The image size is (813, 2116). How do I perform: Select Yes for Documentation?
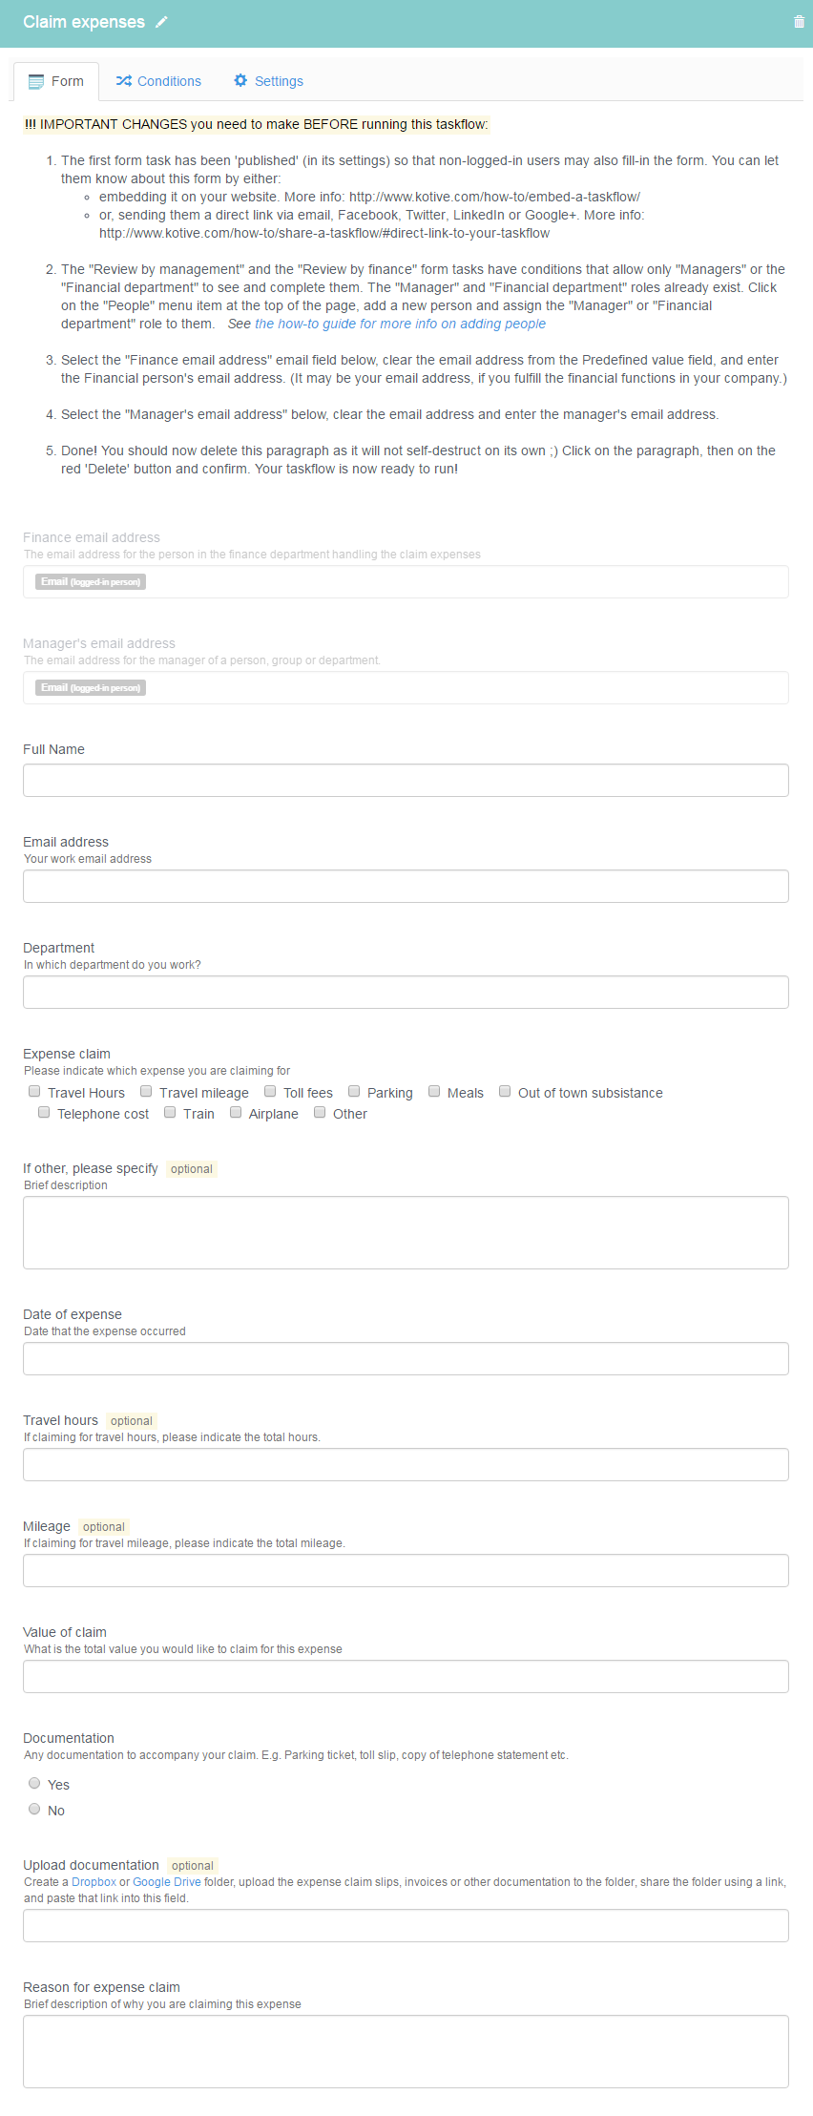point(34,1783)
